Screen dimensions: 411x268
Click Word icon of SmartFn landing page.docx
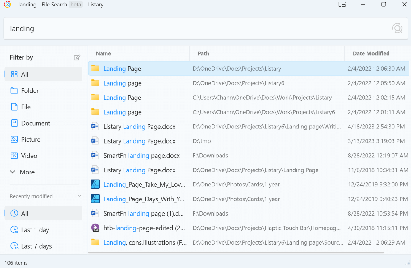point(95,156)
